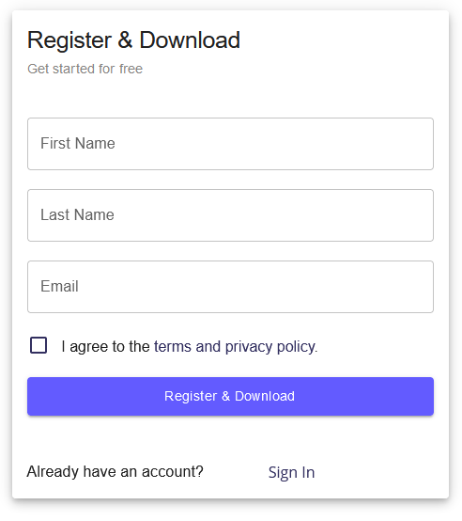Viewport: 462px width, 521px height.
Task: Open the terms and privacy policy link
Action: (236, 347)
